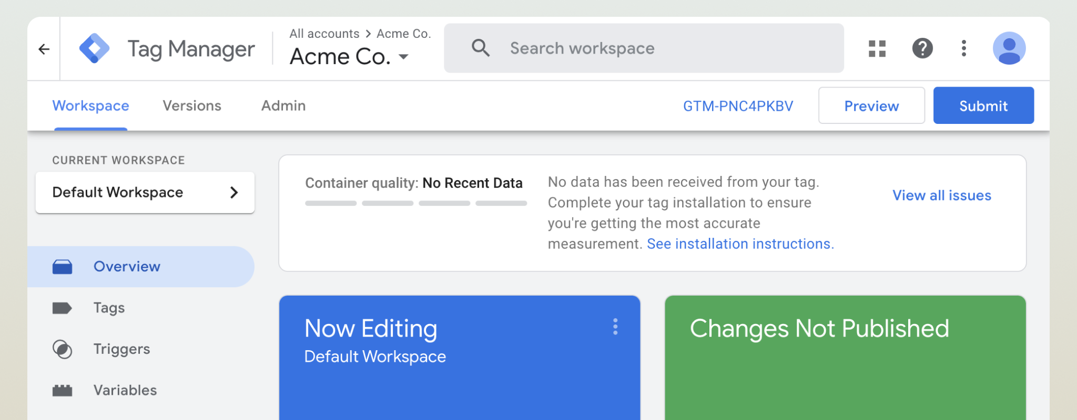This screenshot has height=420, width=1077.
Task: Open the Google apps grid icon
Action: point(877,48)
